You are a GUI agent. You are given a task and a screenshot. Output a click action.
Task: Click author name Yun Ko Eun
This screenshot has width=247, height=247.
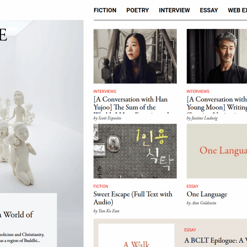pos(106,211)
